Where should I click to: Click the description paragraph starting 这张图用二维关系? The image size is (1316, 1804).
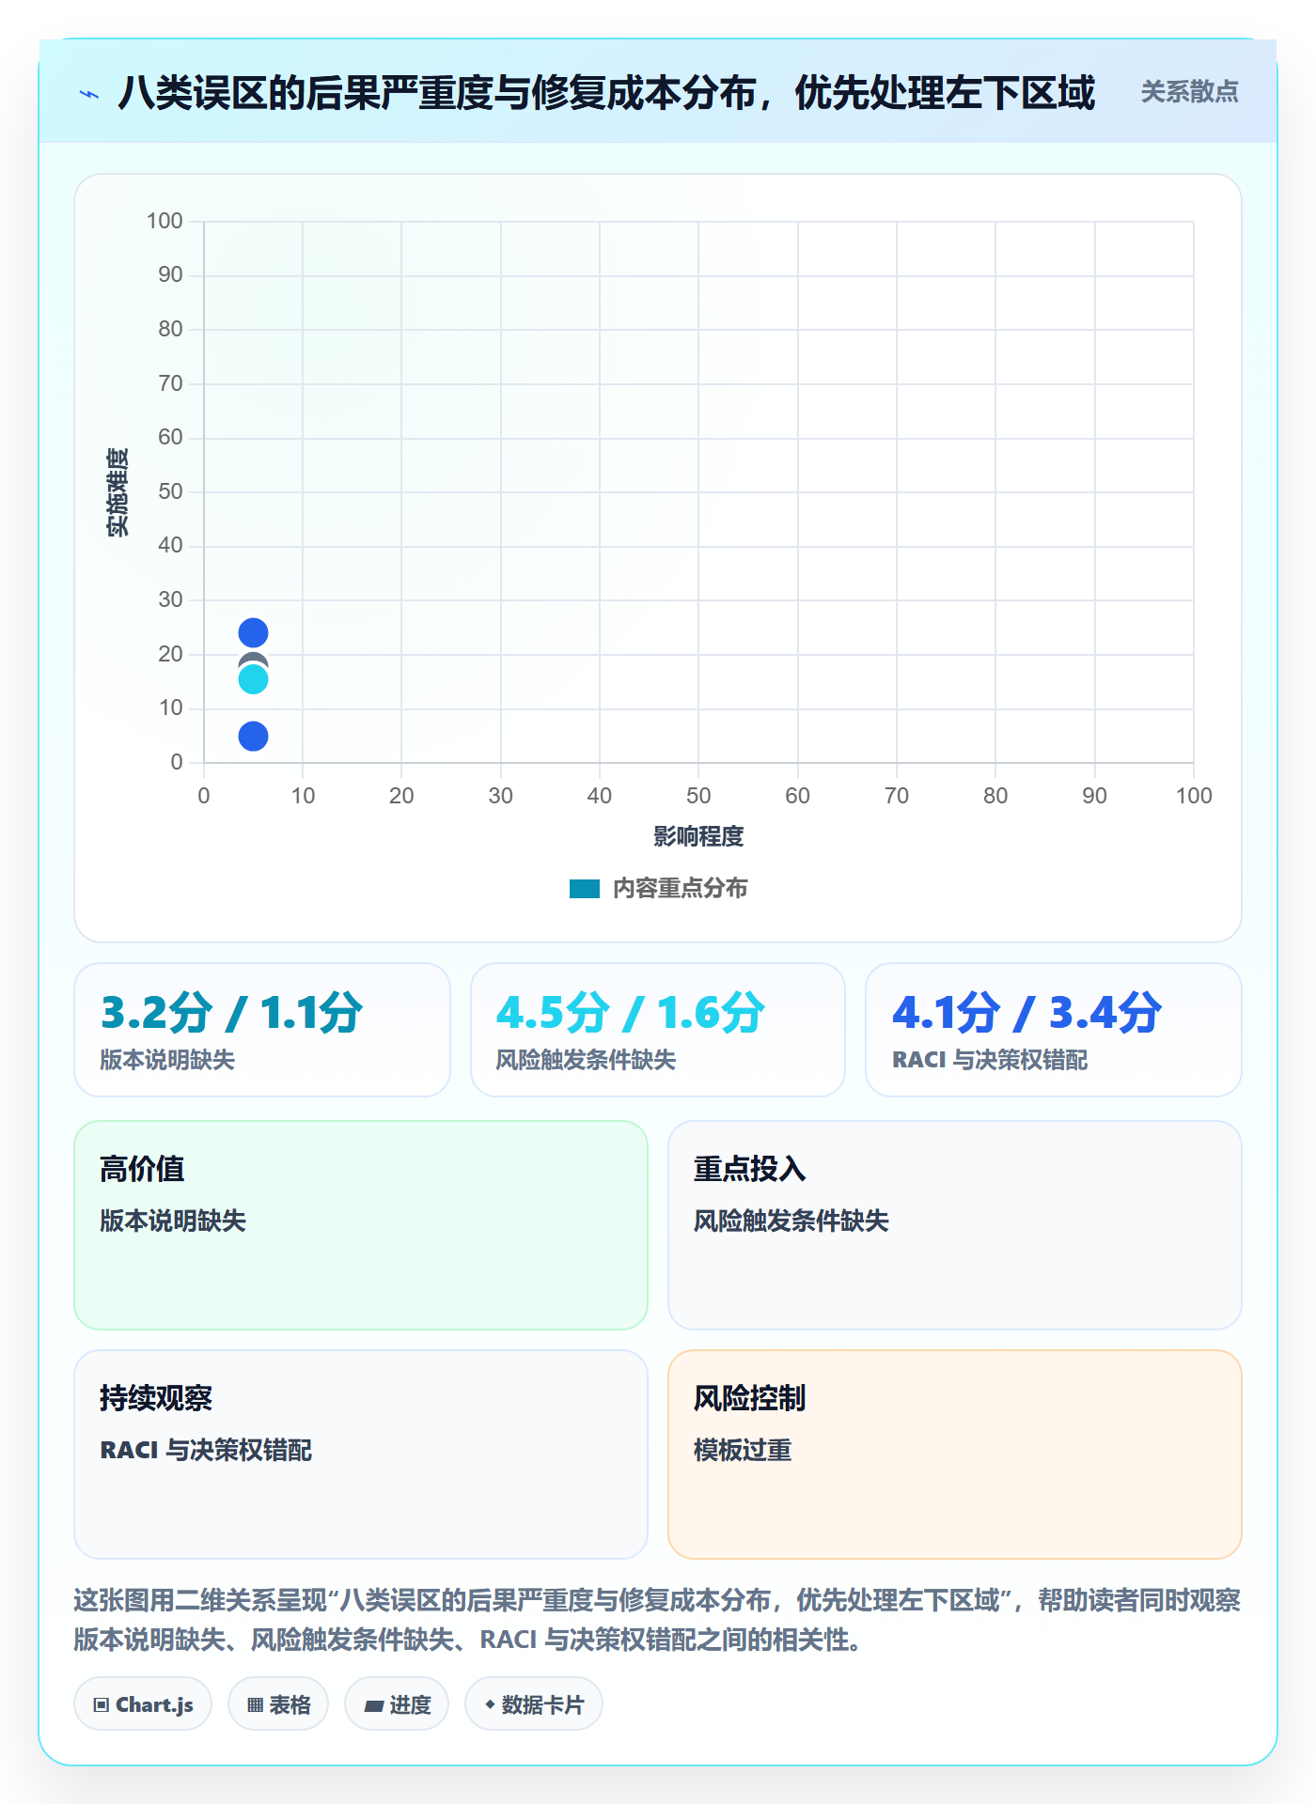point(658,1620)
